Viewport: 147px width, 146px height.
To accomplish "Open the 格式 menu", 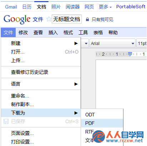I will 68,32.
